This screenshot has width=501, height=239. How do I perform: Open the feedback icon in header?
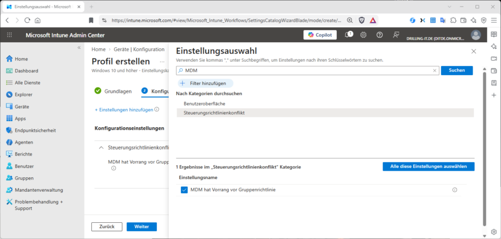[396, 35]
